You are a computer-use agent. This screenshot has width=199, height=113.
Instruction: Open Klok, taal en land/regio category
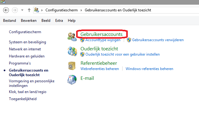click(28, 92)
